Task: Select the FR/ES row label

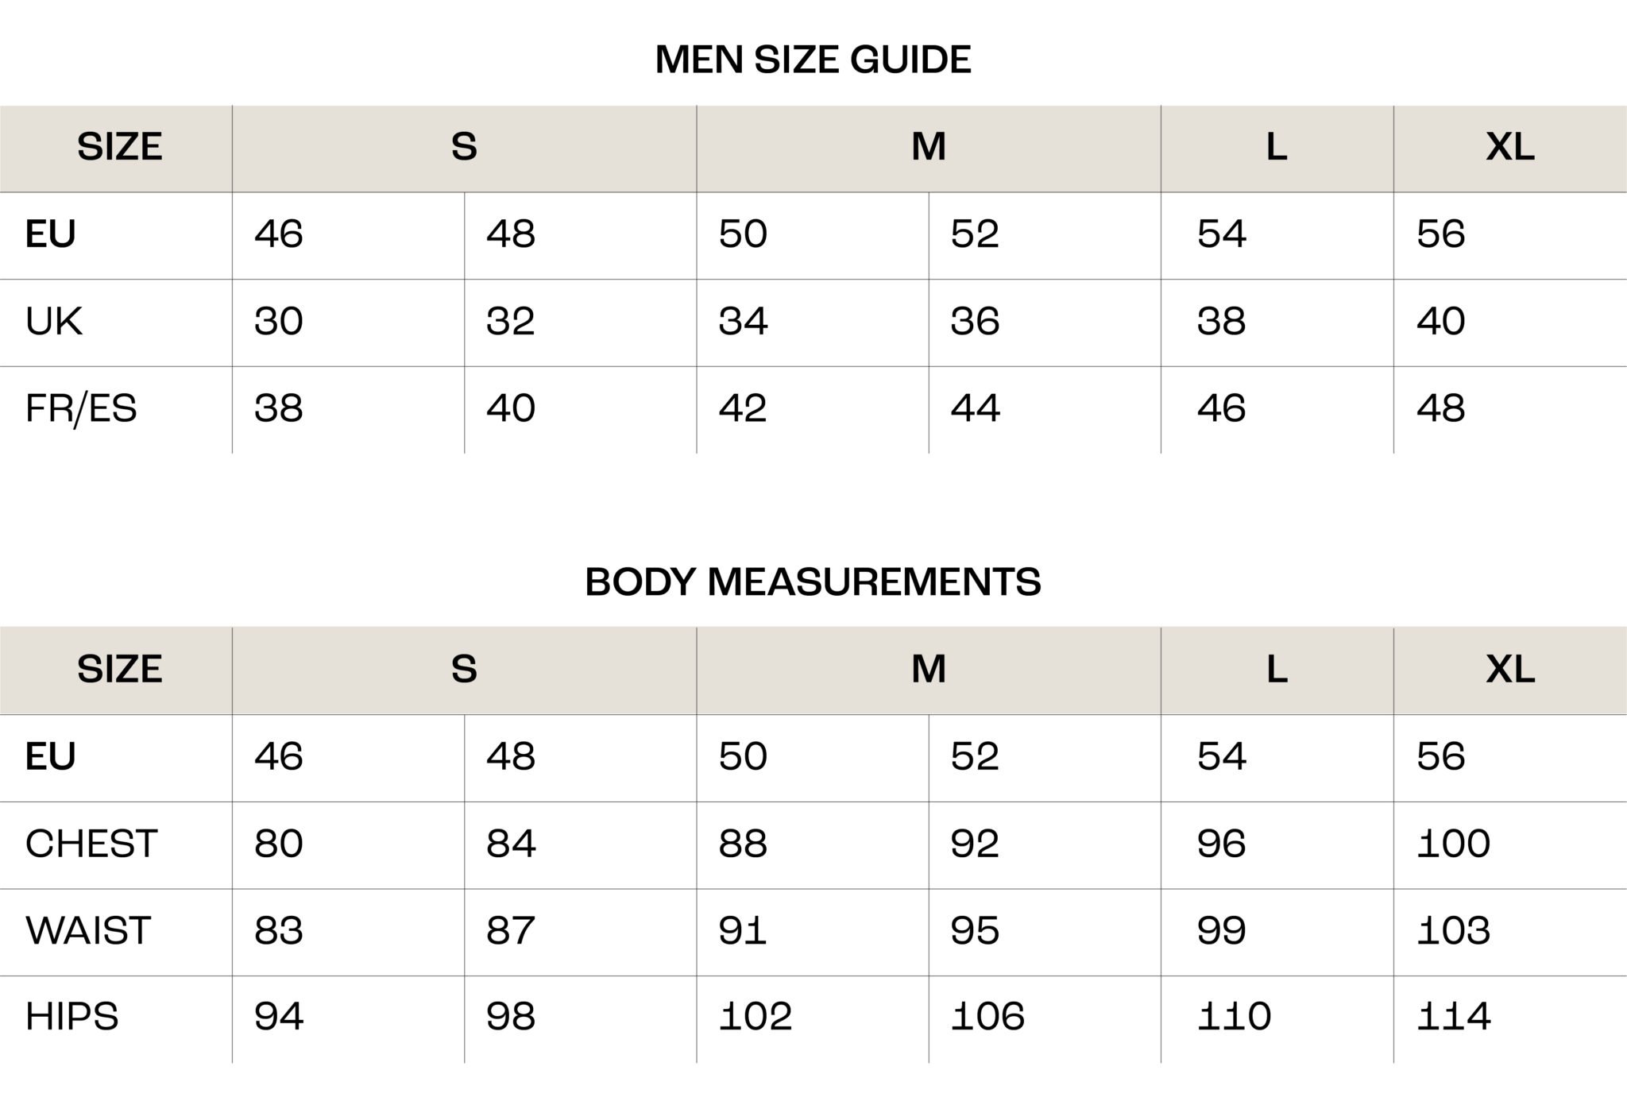Action: [80, 409]
